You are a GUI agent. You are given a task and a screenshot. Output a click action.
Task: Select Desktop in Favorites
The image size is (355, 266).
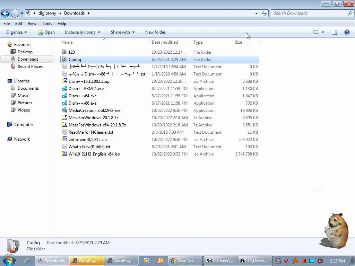point(25,52)
